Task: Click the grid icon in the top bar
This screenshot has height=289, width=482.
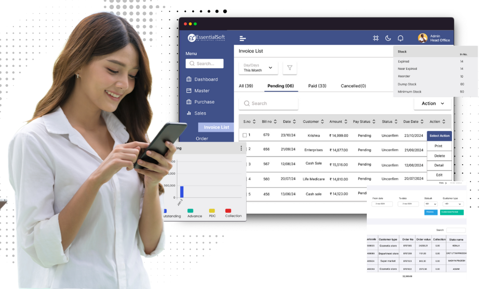Action: [375, 38]
